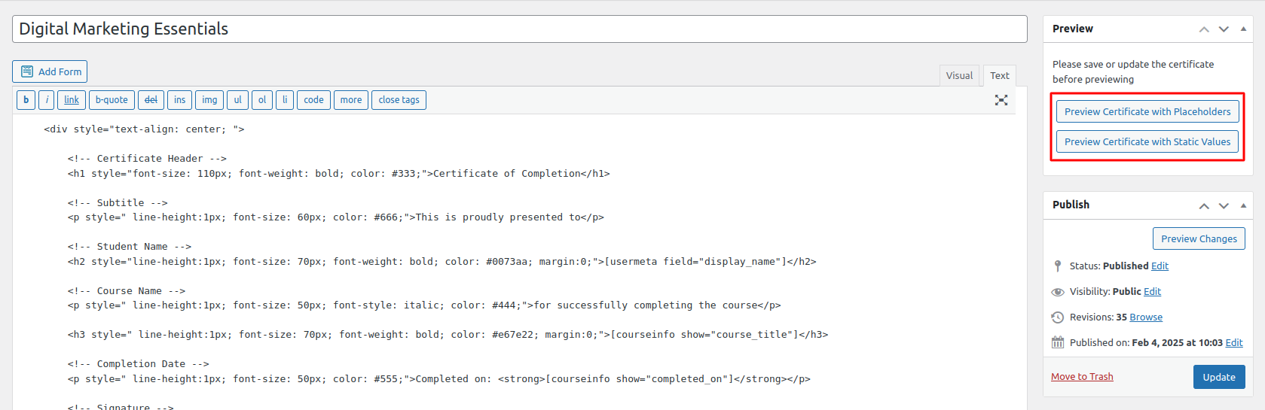The width and height of the screenshot is (1265, 410).
Task: Click the code quicktag button
Action: (313, 100)
